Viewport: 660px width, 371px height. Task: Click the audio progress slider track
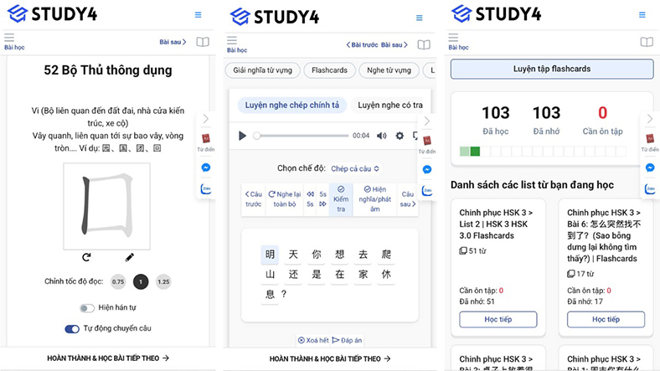pos(302,136)
